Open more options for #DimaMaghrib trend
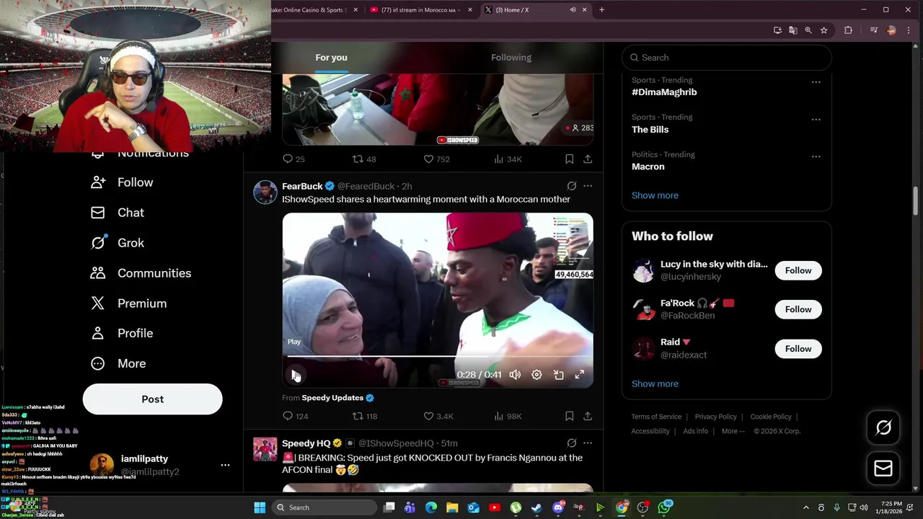 coord(816,82)
